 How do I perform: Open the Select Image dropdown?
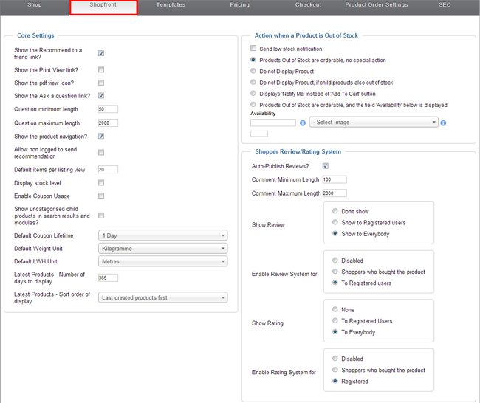pos(374,123)
